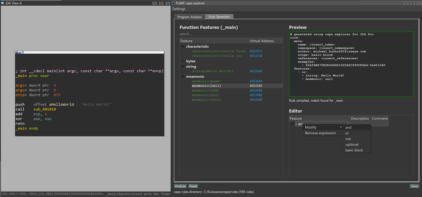The height and width of the screenshot is (197, 422).
Task: Float the IDA View-A panel
Action: (161, 3)
